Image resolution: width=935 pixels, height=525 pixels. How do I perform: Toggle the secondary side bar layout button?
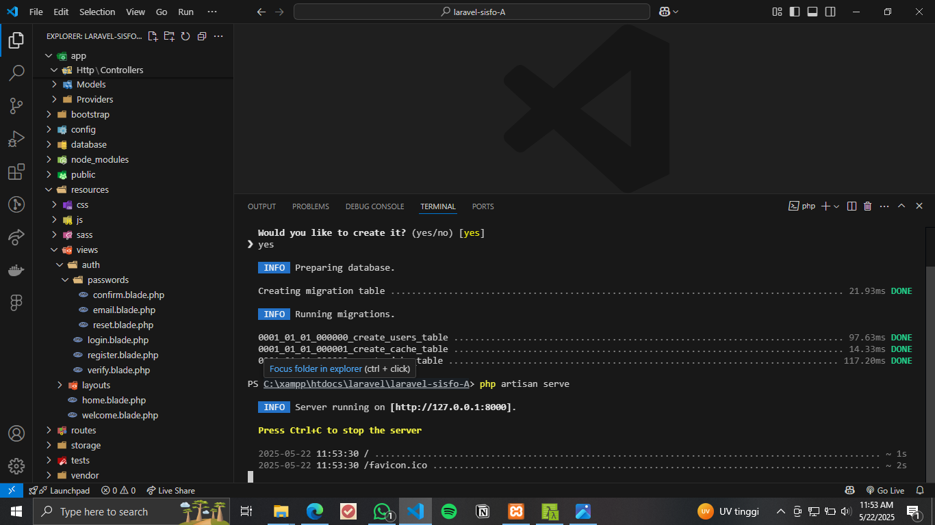[x=830, y=12]
